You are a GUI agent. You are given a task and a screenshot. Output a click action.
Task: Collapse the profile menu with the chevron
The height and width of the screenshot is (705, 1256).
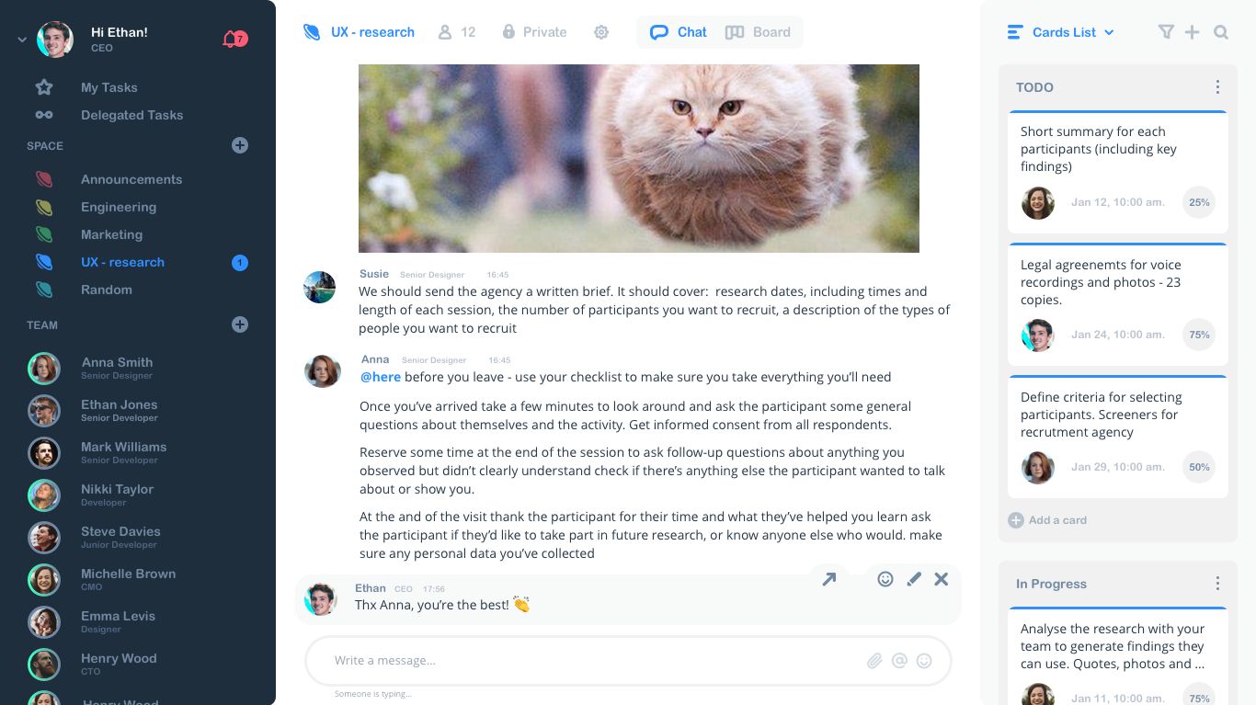click(20, 40)
